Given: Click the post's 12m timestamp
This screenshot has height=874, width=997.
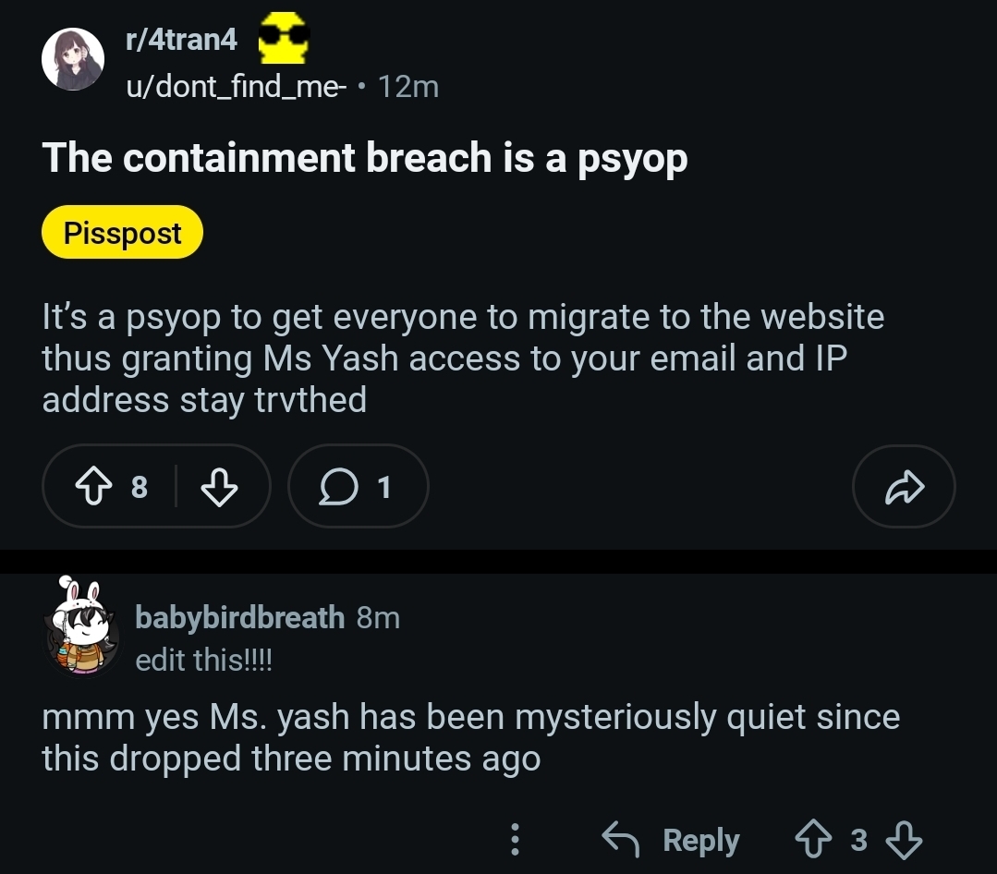Looking at the screenshot, I should pyautogui.click(x=408, y=87).
